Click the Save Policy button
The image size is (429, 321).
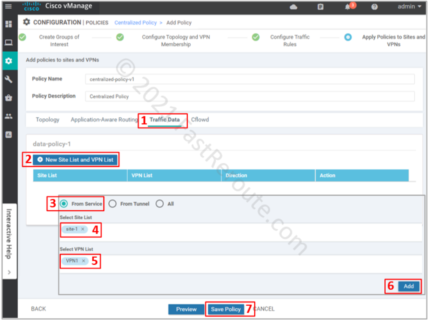point(226,309)
